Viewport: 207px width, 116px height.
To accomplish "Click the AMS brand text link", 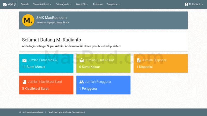I will (x=12, y=4).
